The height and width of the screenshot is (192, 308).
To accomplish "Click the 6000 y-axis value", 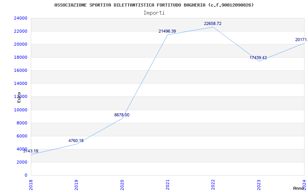I will click(x=22, y=136).
